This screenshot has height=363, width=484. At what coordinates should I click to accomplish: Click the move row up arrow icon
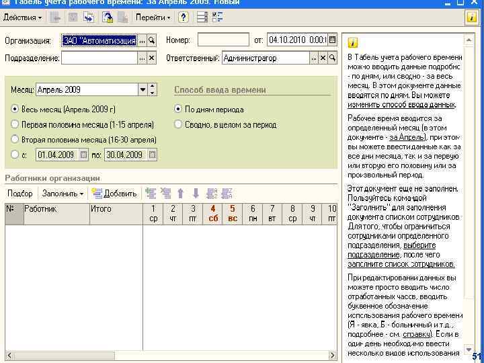point(181,194)
